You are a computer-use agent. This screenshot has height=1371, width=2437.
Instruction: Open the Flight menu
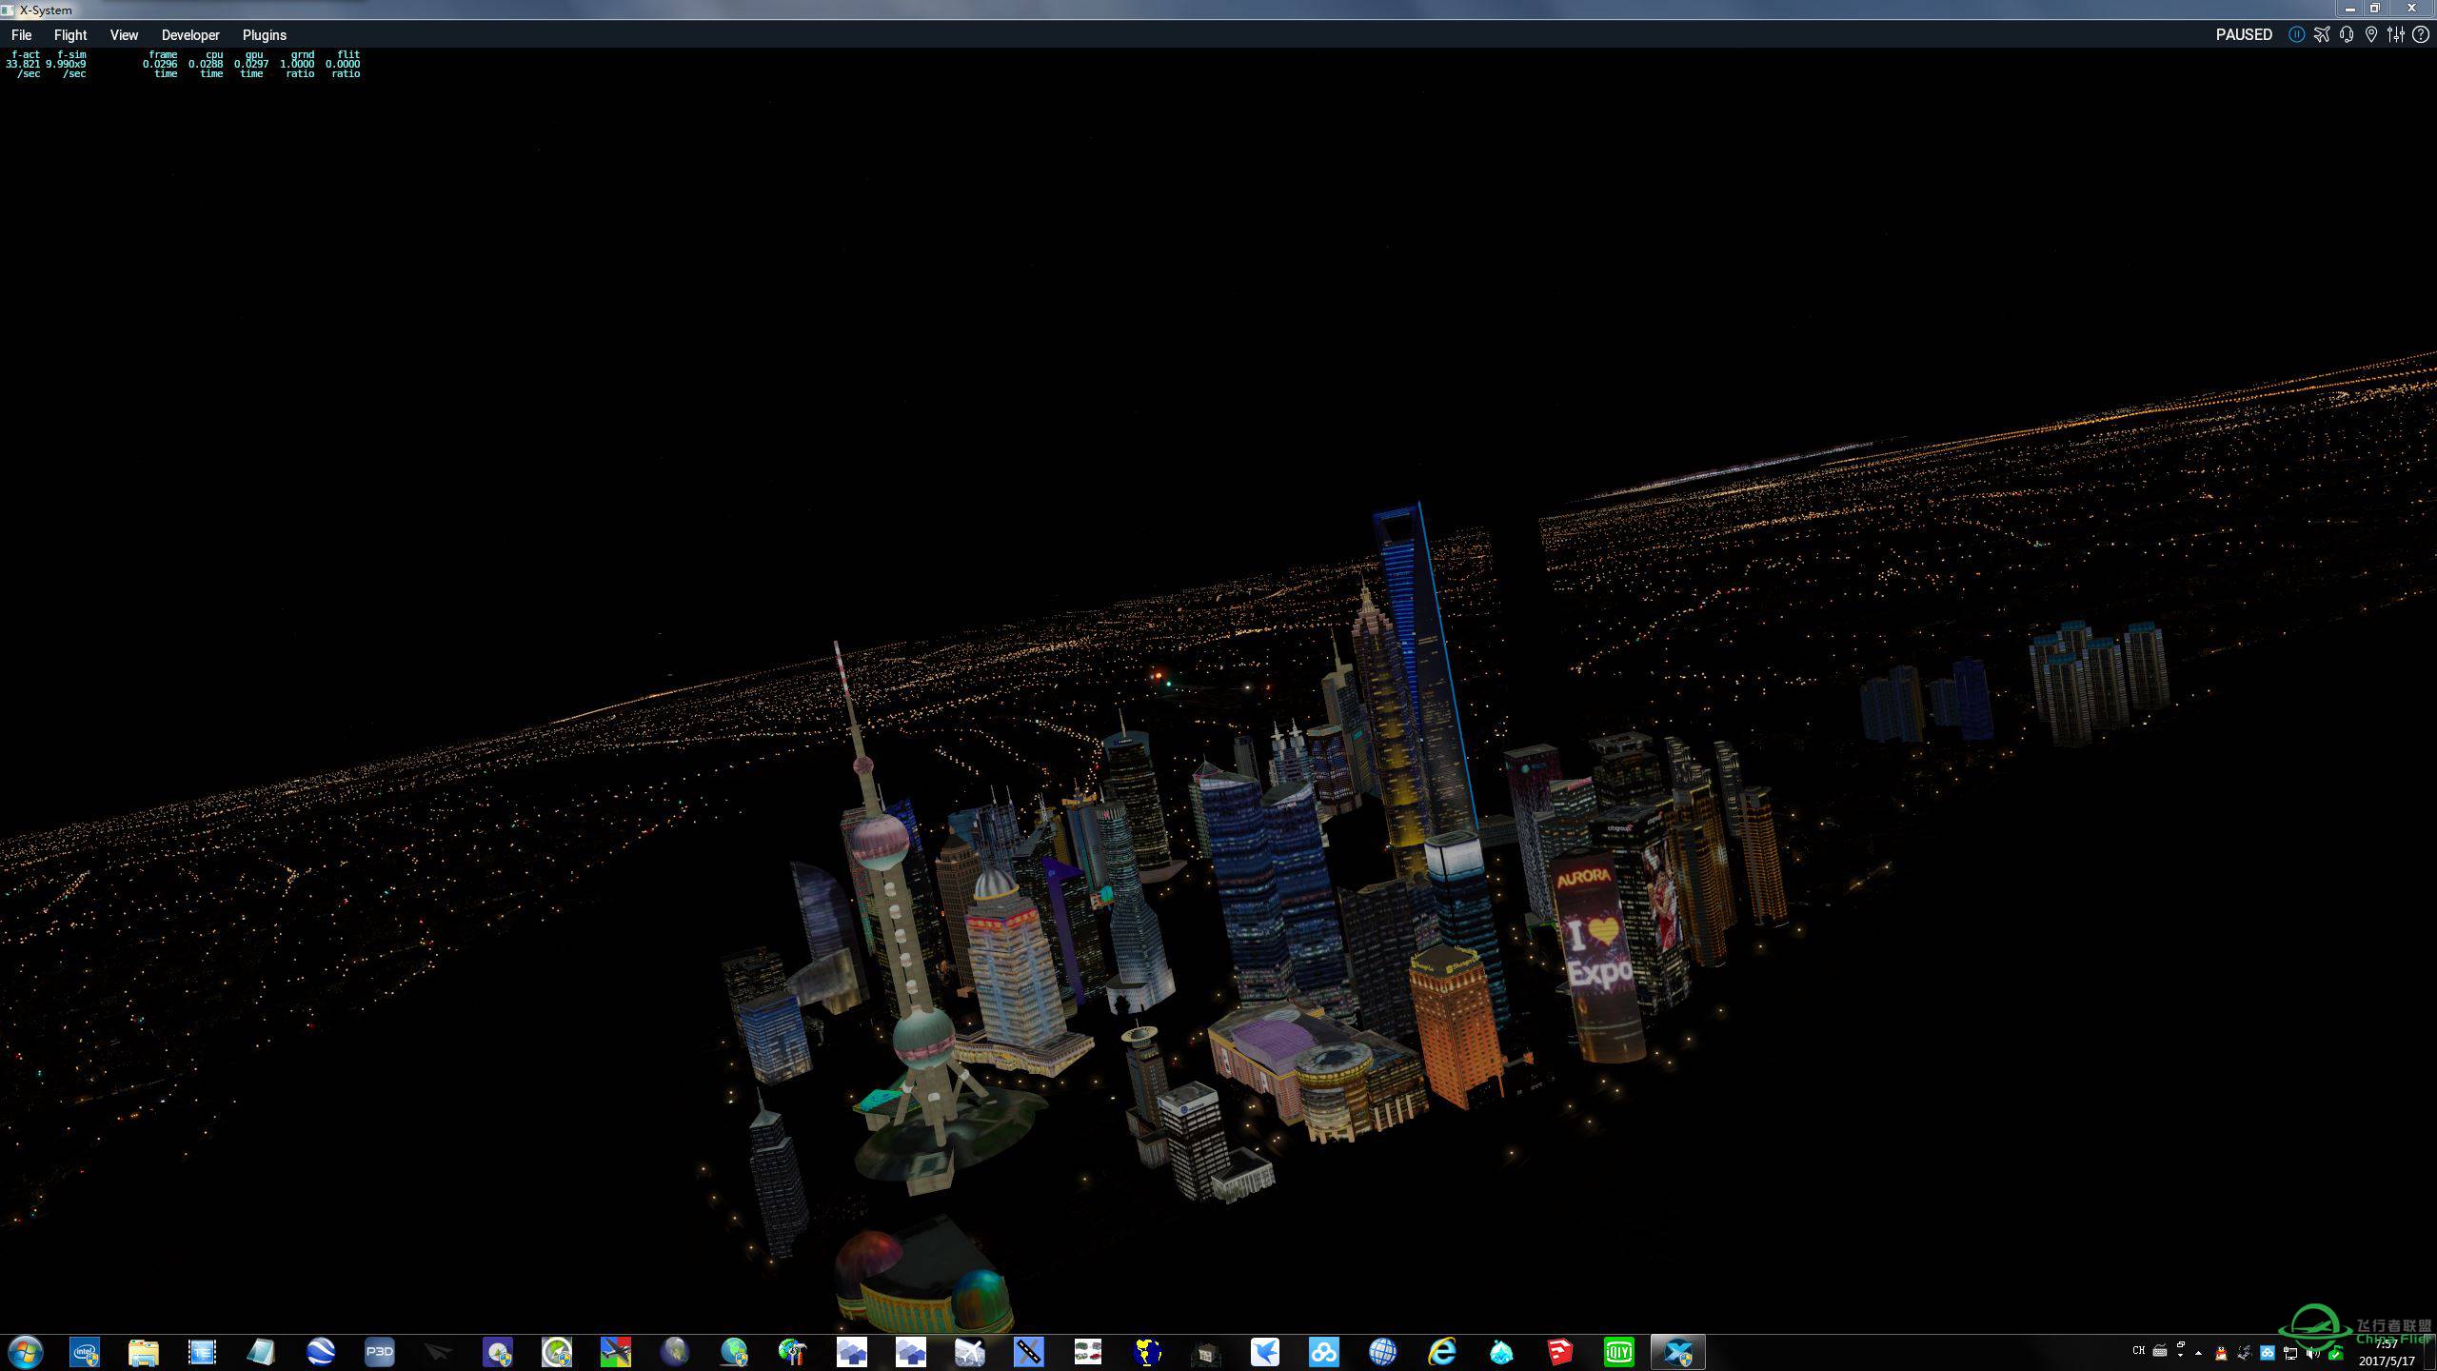(70, 34)
